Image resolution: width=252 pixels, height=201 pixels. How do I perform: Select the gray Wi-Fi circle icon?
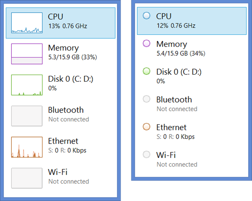pos(147,155)
